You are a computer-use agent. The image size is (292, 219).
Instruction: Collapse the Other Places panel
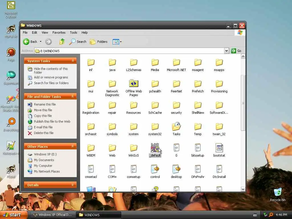click(x=73, y=146)
